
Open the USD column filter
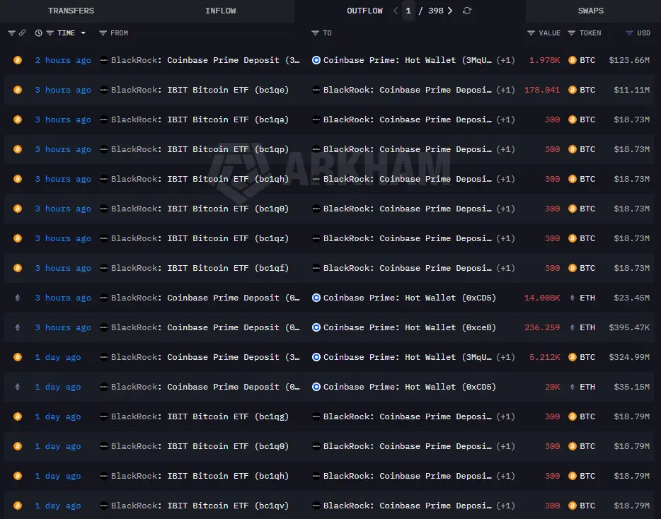[x=629, y=33]
